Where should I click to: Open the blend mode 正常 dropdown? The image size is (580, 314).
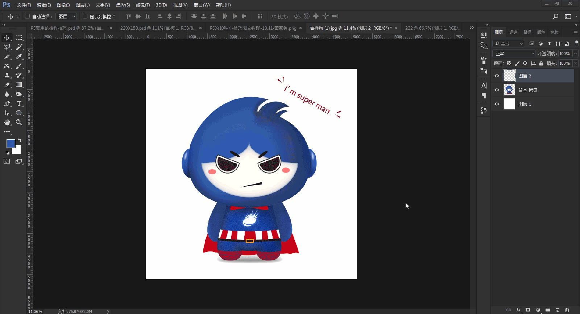tap(514, 54)
